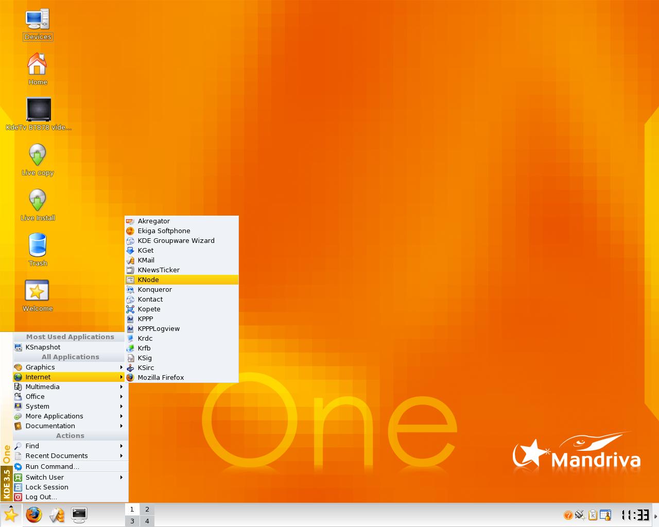659x527 pixels.
Task: Open the Welcome desktop icon
Action: (38, 295)
